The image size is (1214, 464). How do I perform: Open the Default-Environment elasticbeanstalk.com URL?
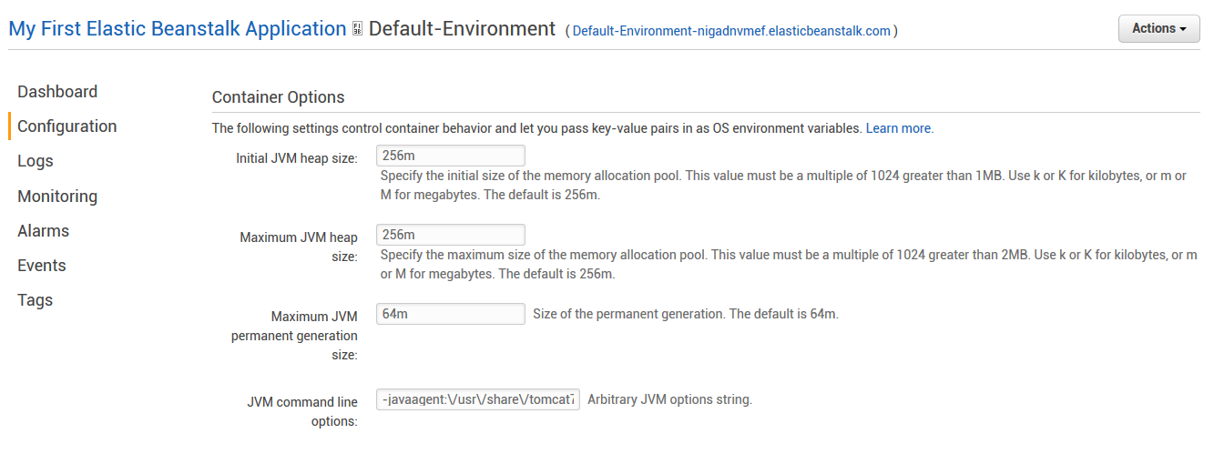731,31
